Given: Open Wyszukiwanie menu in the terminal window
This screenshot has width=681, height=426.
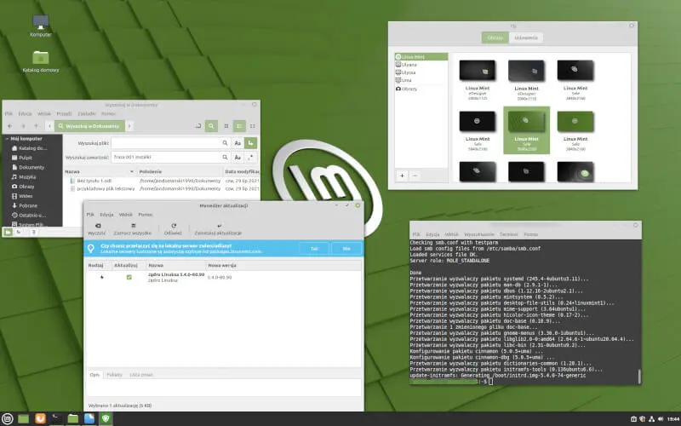Looking at the screenshot, I should click(x=479, y=234).
